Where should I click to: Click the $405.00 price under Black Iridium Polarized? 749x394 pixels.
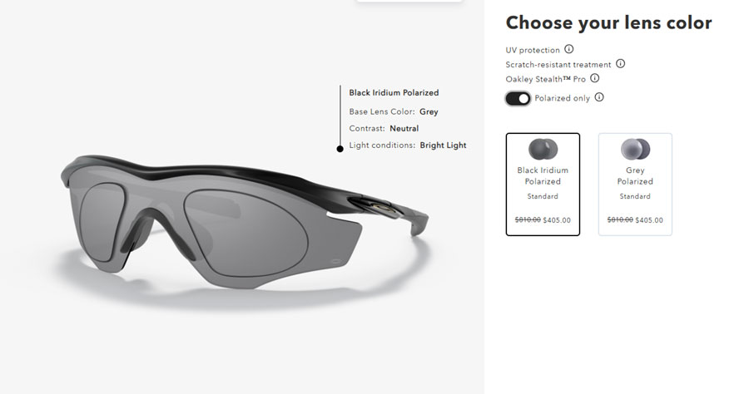coord(557,220)
